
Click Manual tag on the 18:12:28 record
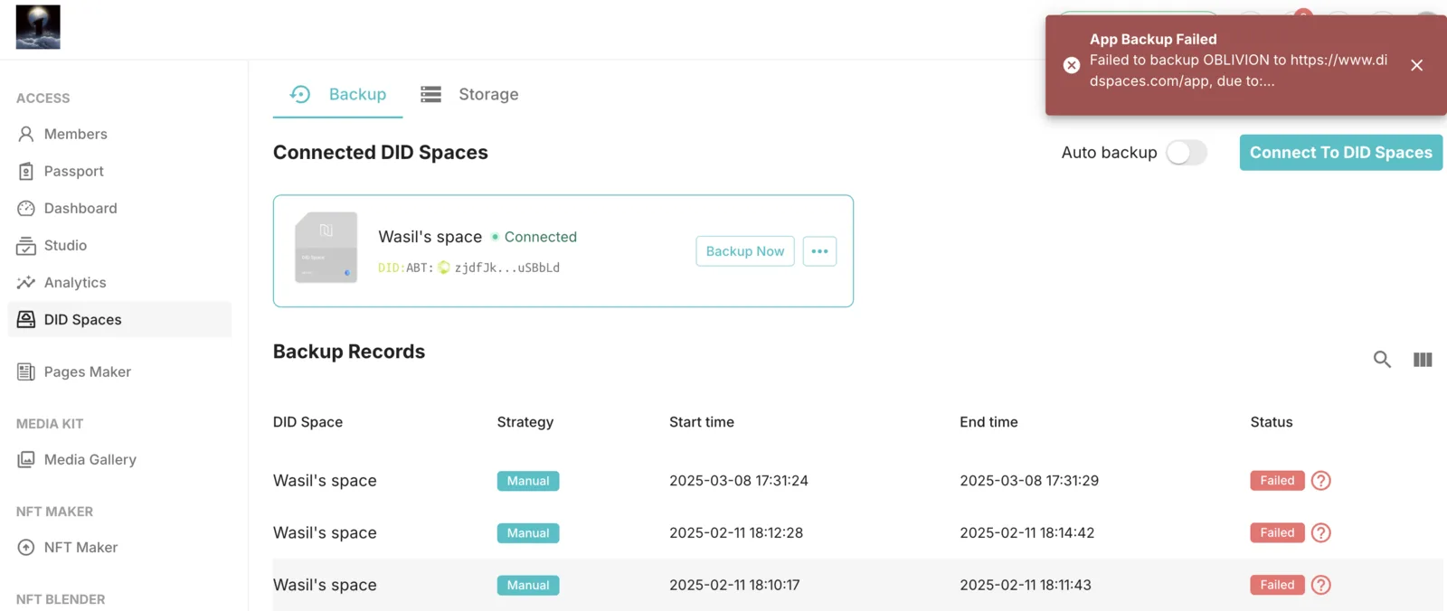tap(528, 533)
